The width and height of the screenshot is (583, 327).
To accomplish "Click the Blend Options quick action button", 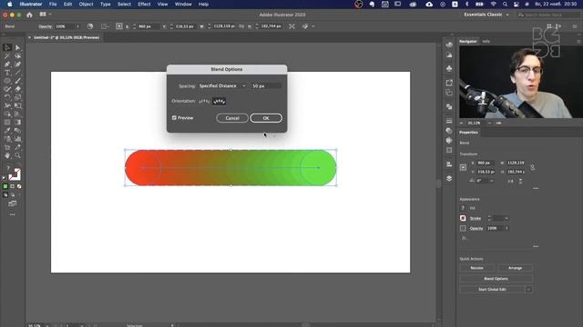I will (x=496, y=279).
